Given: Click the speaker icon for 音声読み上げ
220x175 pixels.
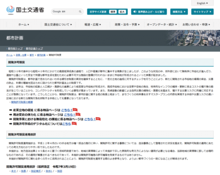Looking at the screenshot, I should 135,11.
